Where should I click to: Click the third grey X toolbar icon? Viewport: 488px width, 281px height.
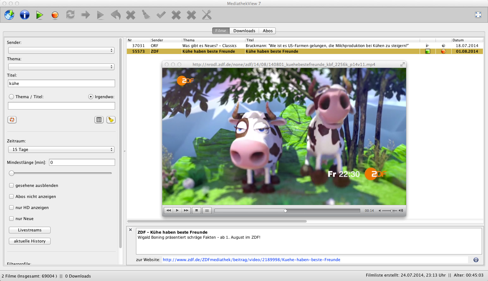click(191, 15)
